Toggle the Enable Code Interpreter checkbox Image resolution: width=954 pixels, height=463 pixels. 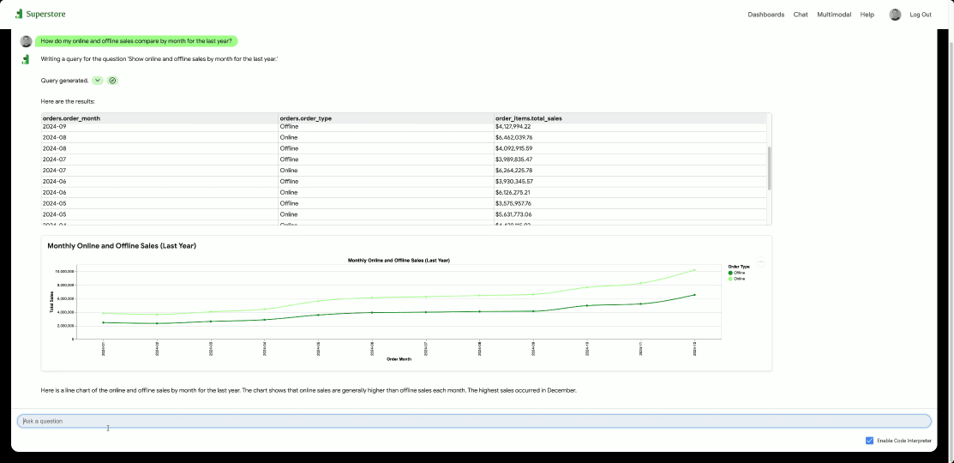[x=869, y=441]
